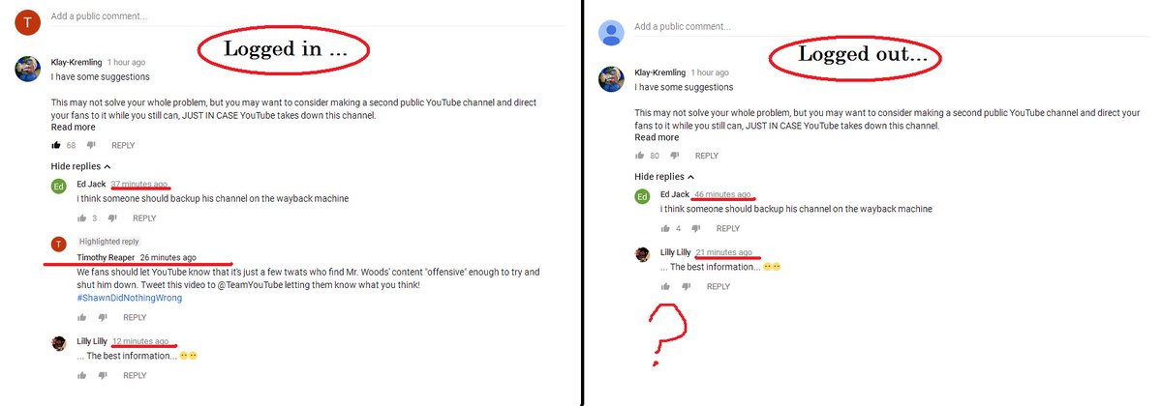1162x406 pixels.
Task: Collapse replies in the logged-in panel
Action: (80, 166)
